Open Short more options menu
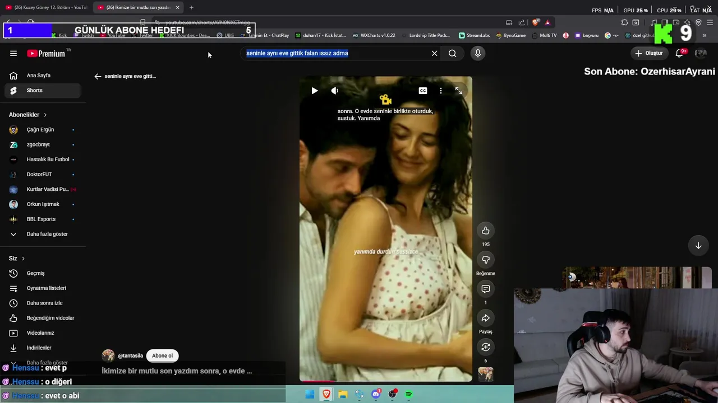Image resolution: width=718 pixels, height=403 pixels. coord(441,91)
